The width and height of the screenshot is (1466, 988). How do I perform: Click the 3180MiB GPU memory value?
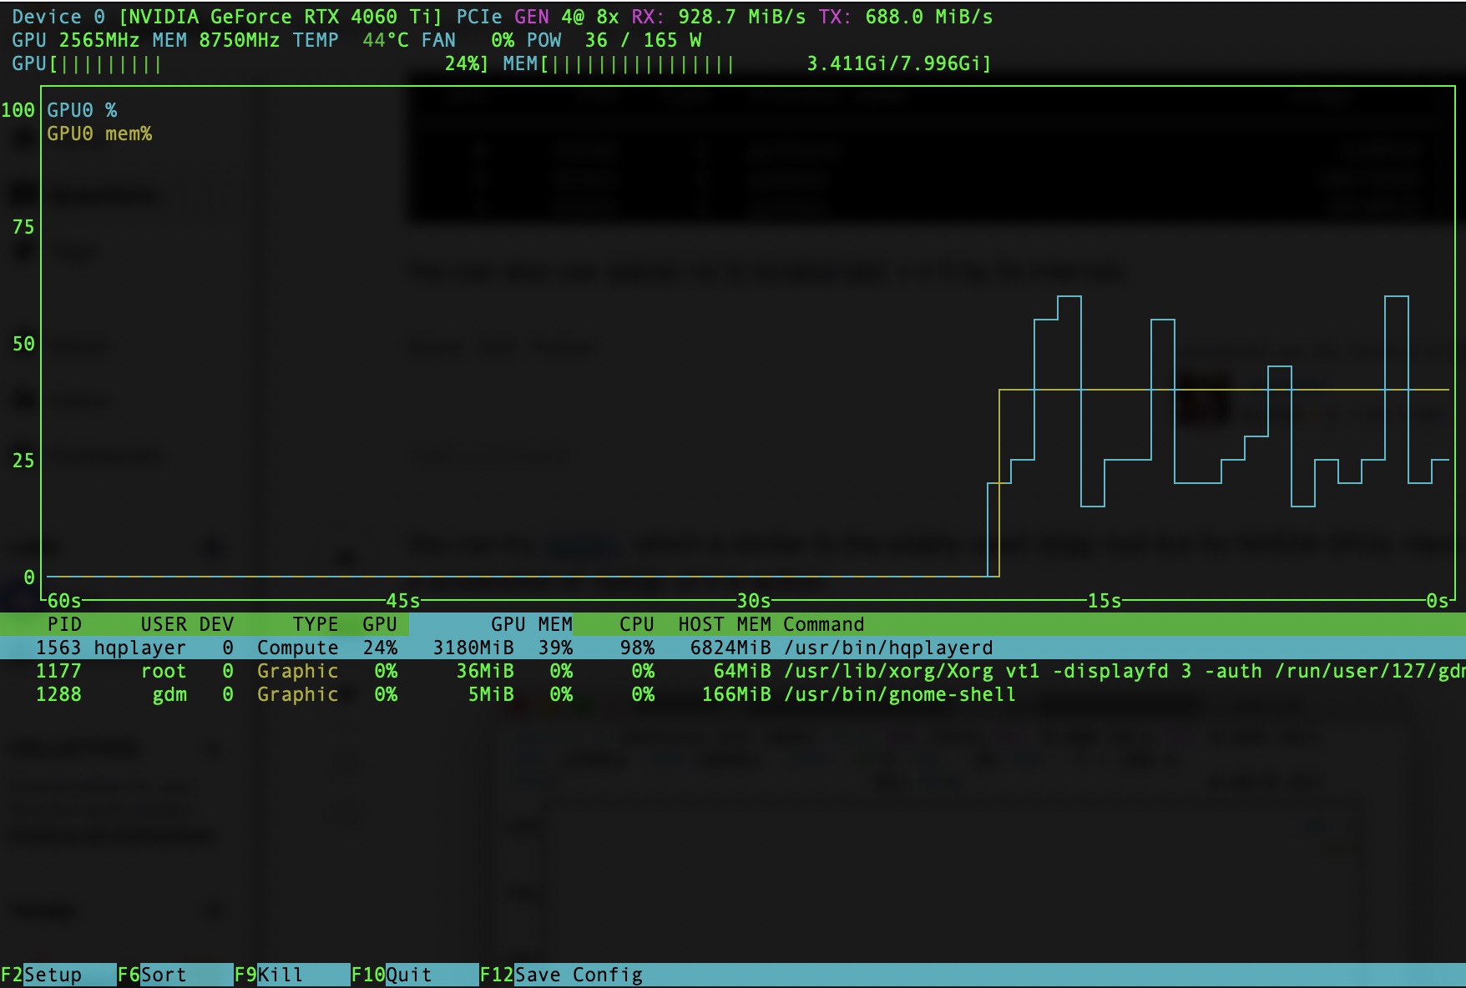tap(473, 648)
